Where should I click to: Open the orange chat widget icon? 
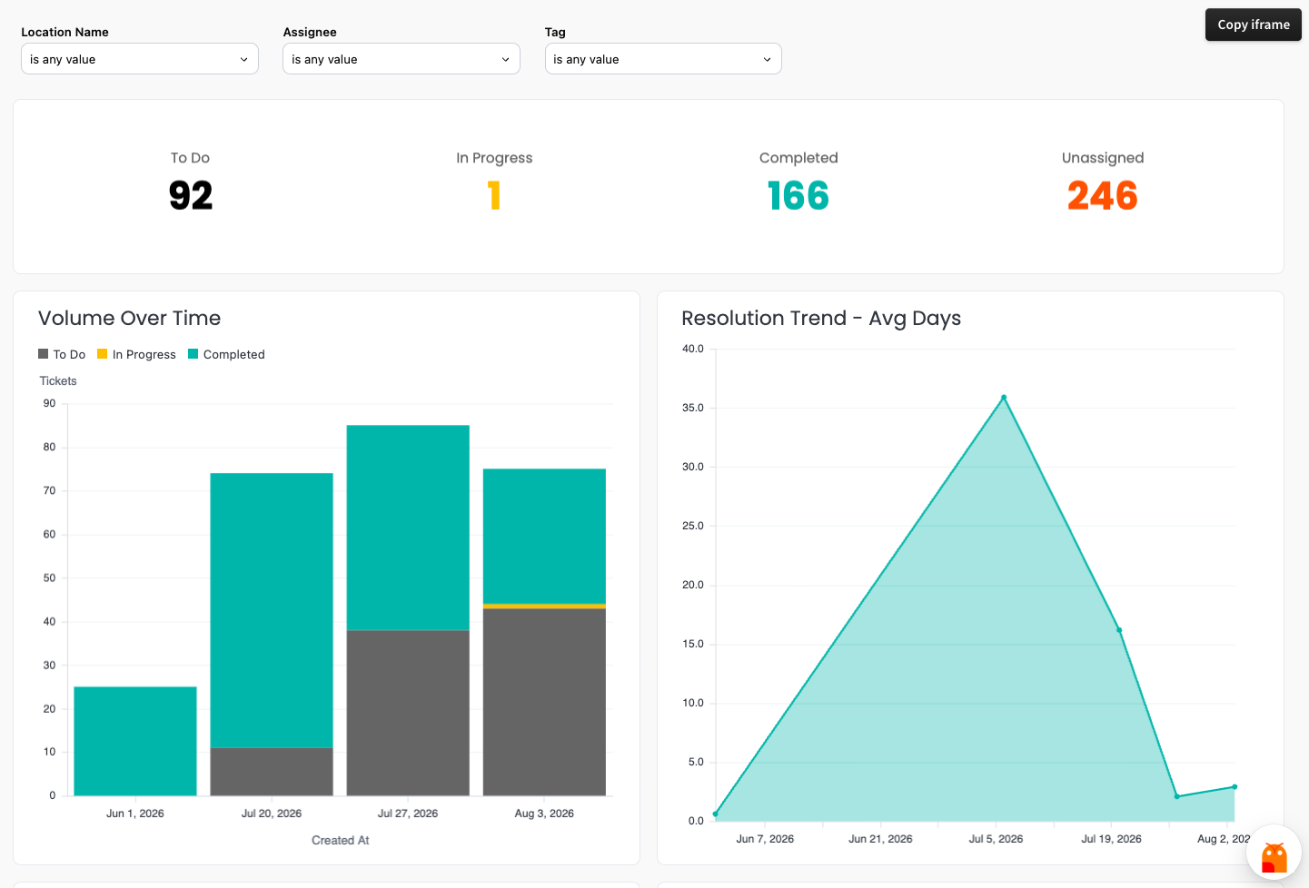[x=1274, y=857]
